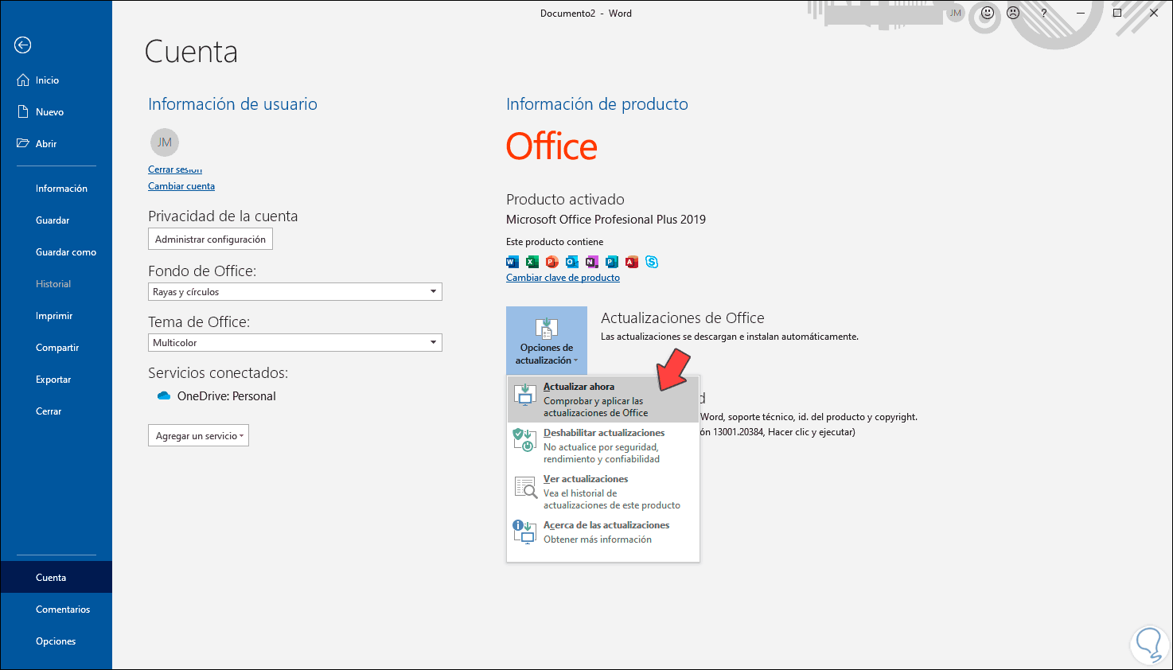Open Help with the question mark icon
1173x670 pixels.
click(x=1044, y=13)
